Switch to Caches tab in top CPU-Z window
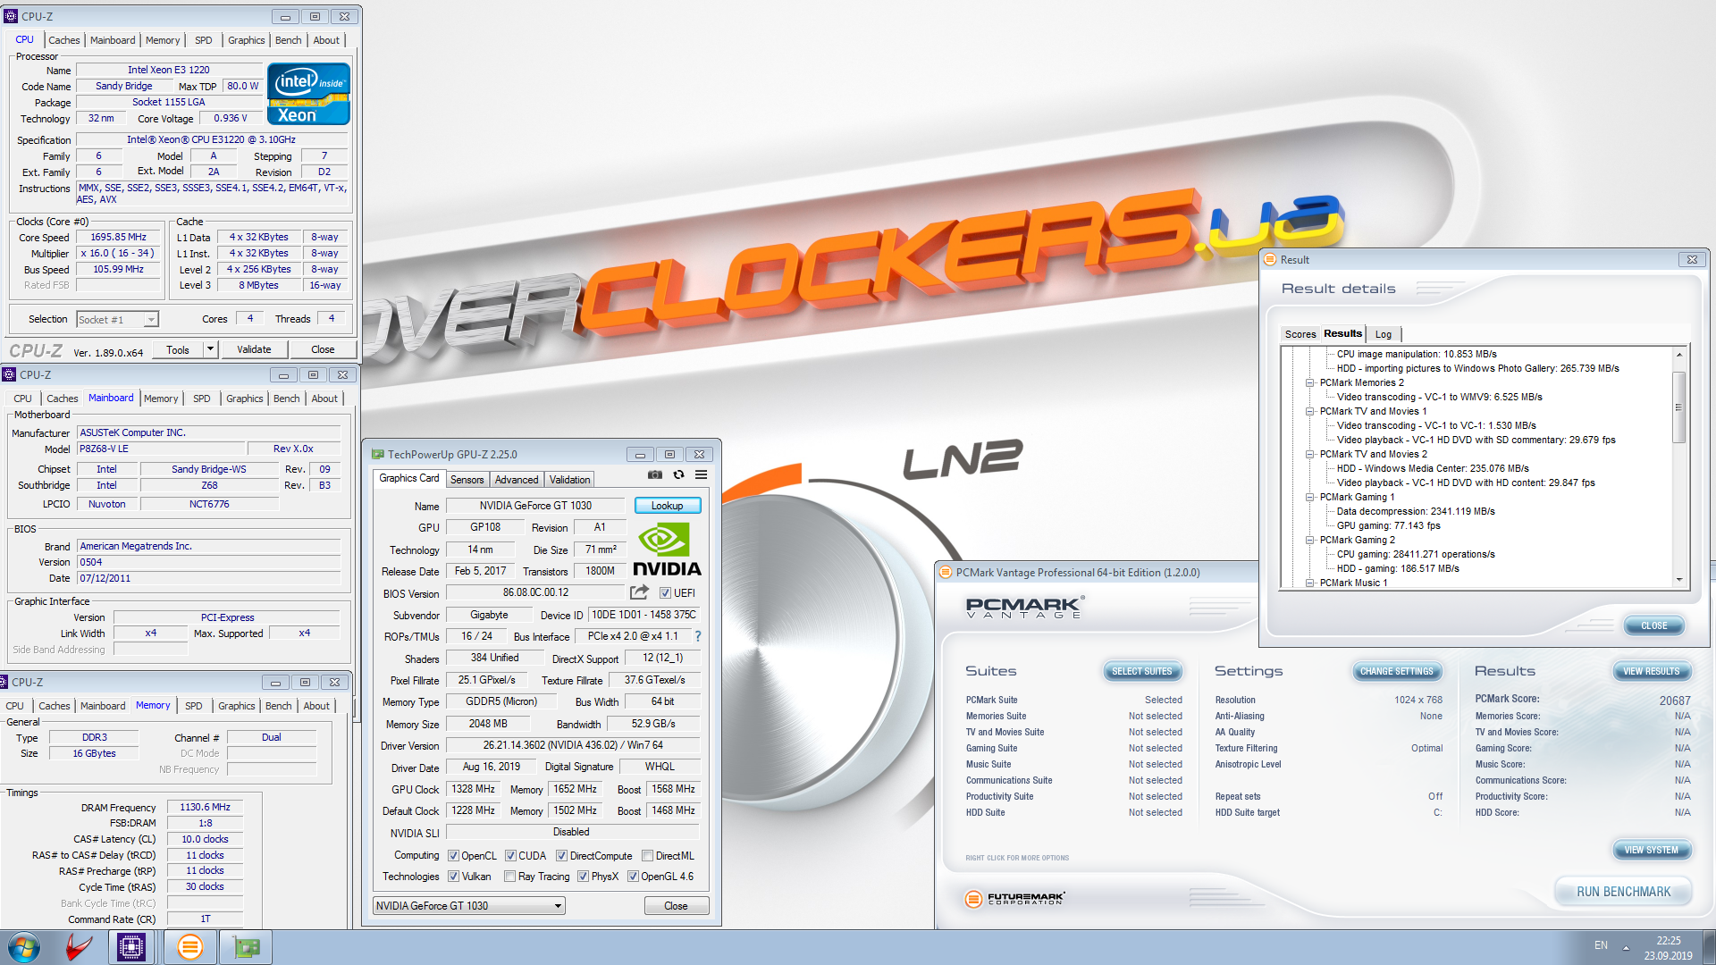The height and width of the screenshot is (965, 1716). pyautogui.click(x=63, y=40)
